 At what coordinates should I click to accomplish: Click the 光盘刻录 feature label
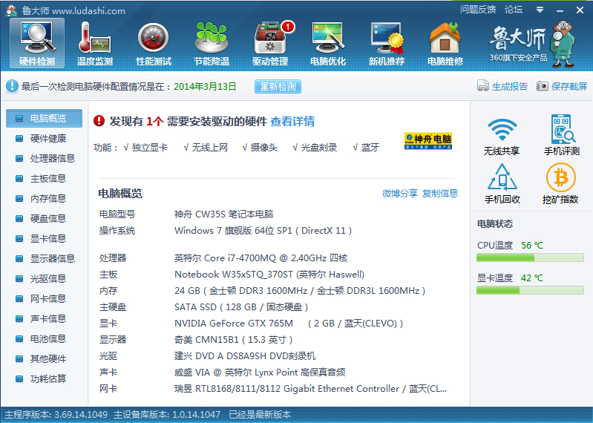319,148
